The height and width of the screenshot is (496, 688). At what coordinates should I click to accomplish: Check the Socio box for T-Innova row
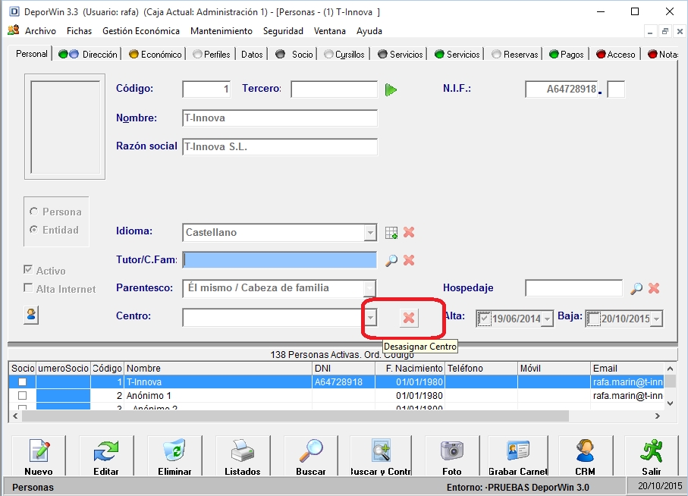coord(23,382)
